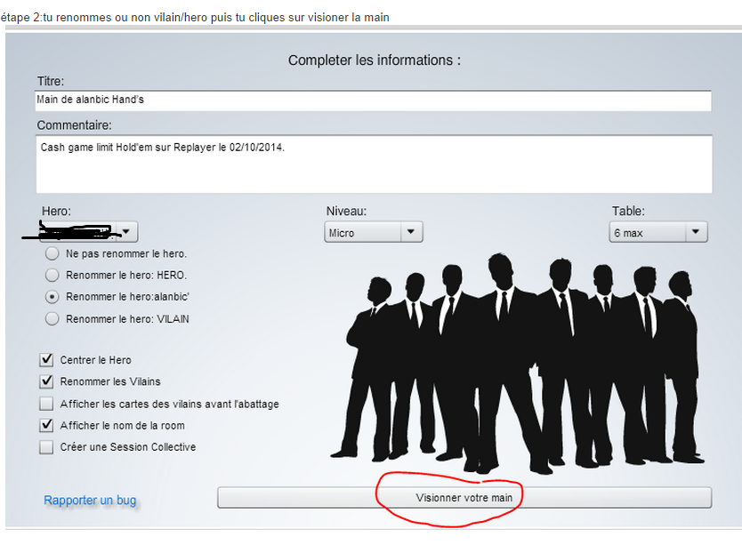Select 'Ne pas renommer le hero' radio button
The image size is (742, 545).
click(x=52, y=253)
